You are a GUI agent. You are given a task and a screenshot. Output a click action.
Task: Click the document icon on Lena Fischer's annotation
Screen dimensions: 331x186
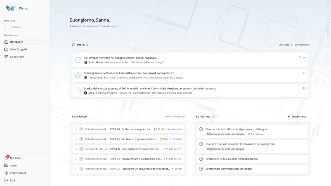click(x=78, y=90)
